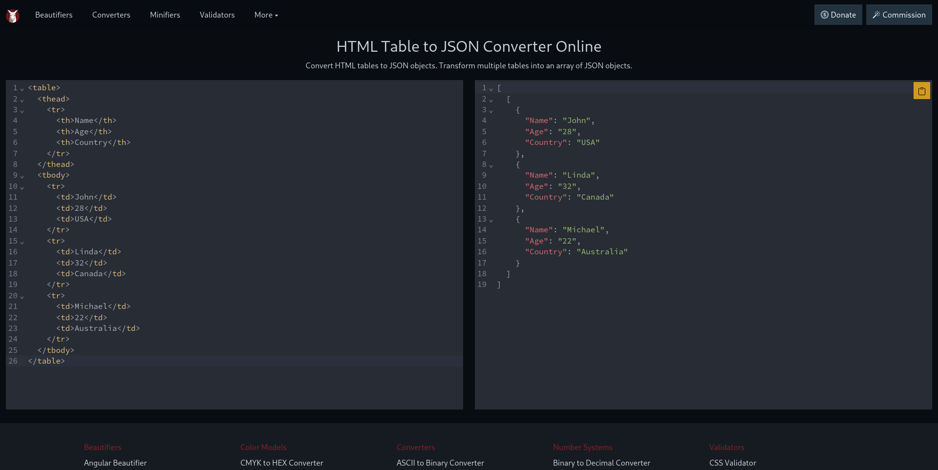Screen dimensions: 938x470
Task: Click the Donate button
Action: click(x=838, y=15)
